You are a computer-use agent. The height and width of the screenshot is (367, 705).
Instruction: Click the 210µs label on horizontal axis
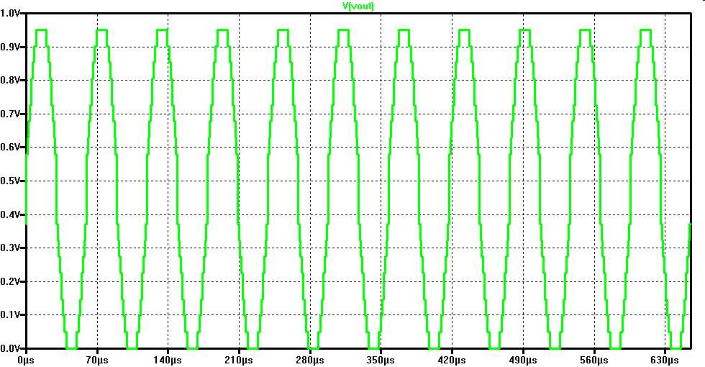pyautogui.click(x=239, y=359)
